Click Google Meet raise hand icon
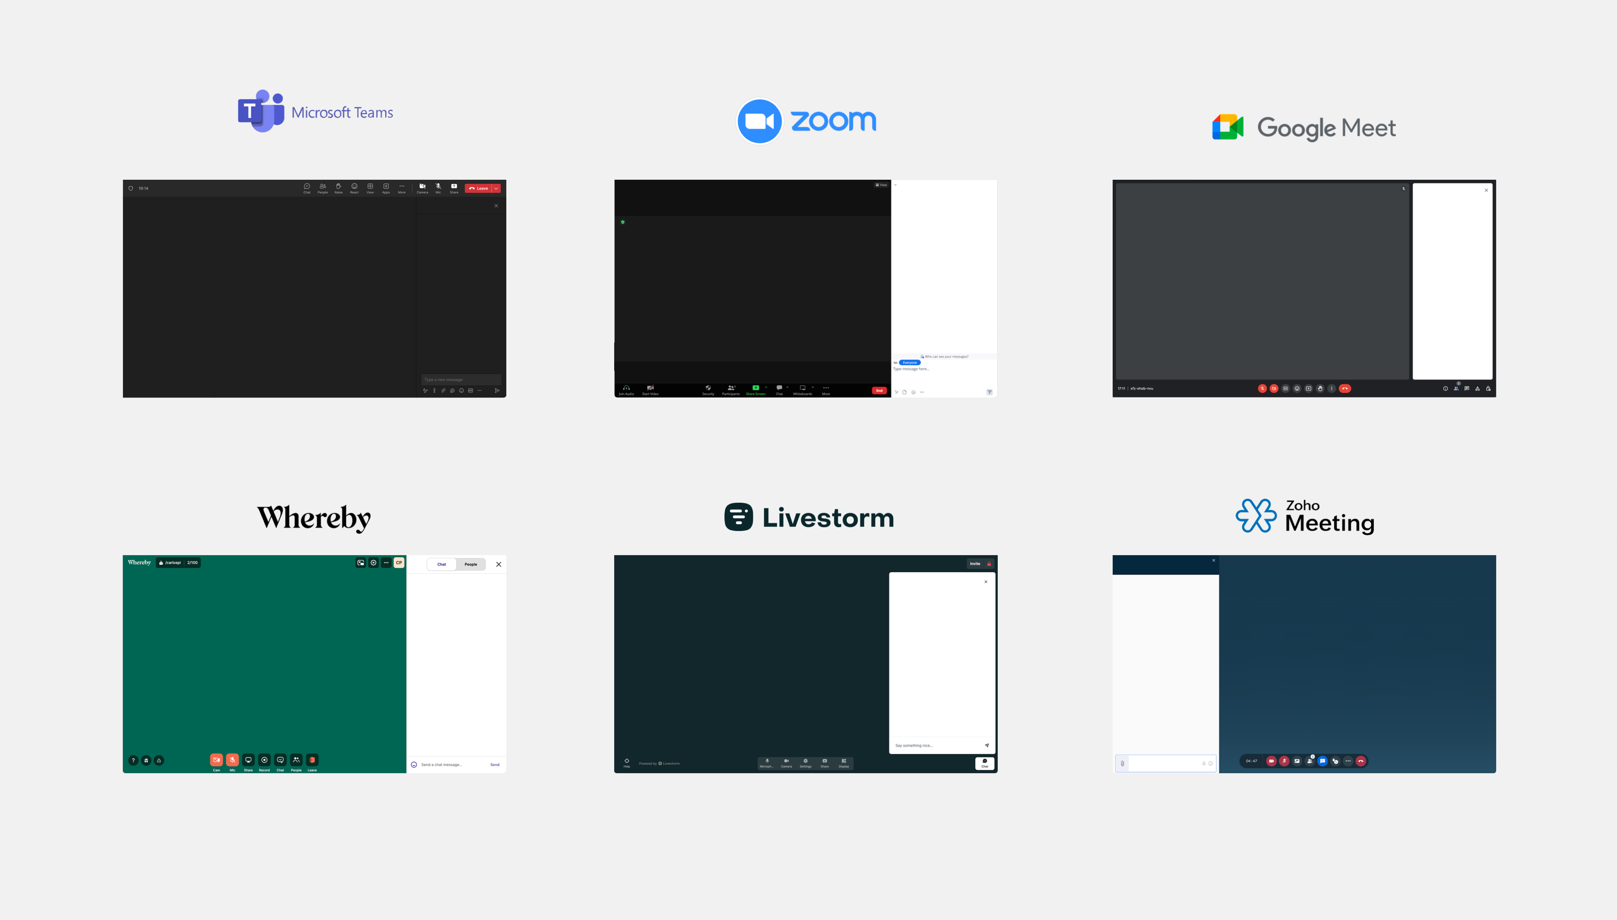 [1320, 389]
